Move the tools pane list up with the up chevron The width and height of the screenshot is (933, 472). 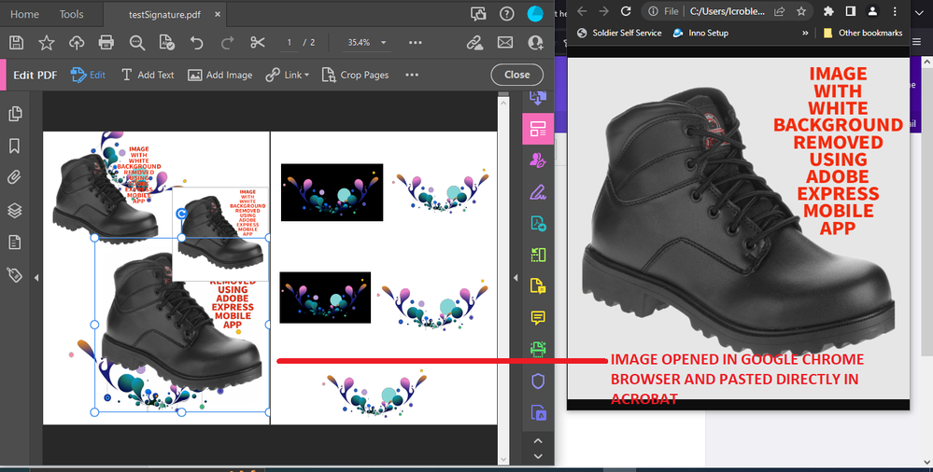coord(538,441)
